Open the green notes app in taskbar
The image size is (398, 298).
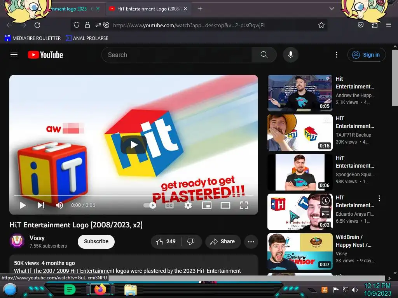pos(70,289)
